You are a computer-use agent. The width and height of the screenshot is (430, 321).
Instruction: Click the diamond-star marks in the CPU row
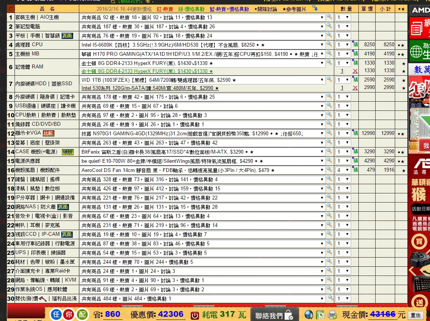tap(401, 45)
